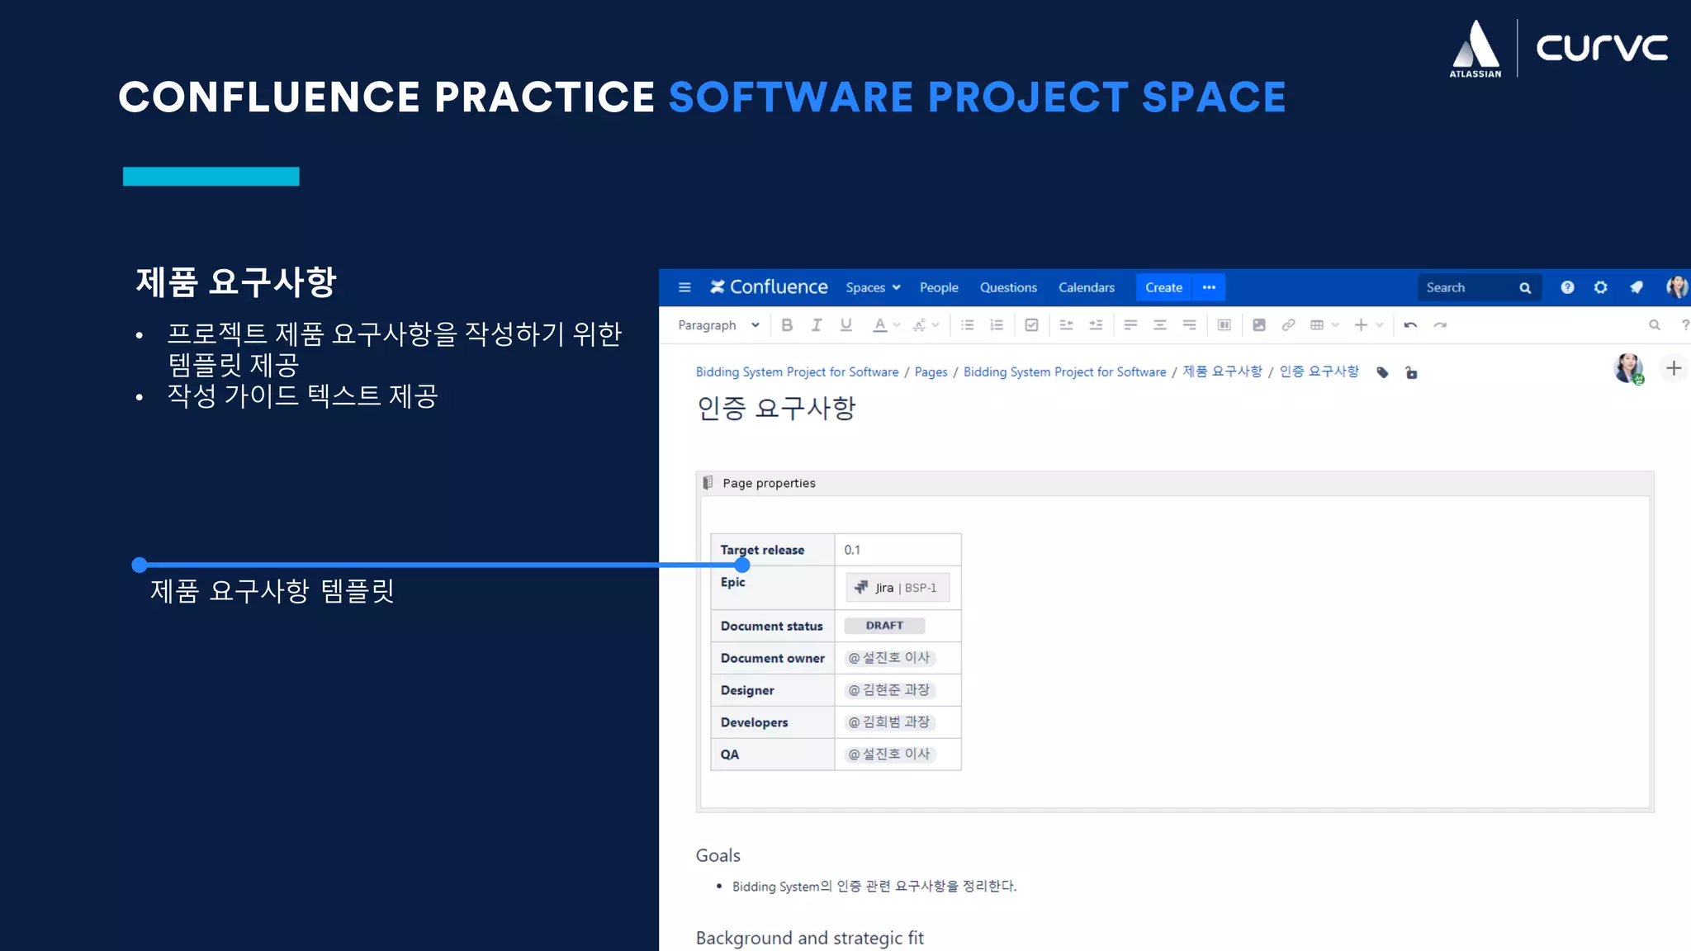Image resolution: width=1691 pixels, height=951 pixels.
Task: Click the QA mention 설진호 이사
Action: [889, 755]
